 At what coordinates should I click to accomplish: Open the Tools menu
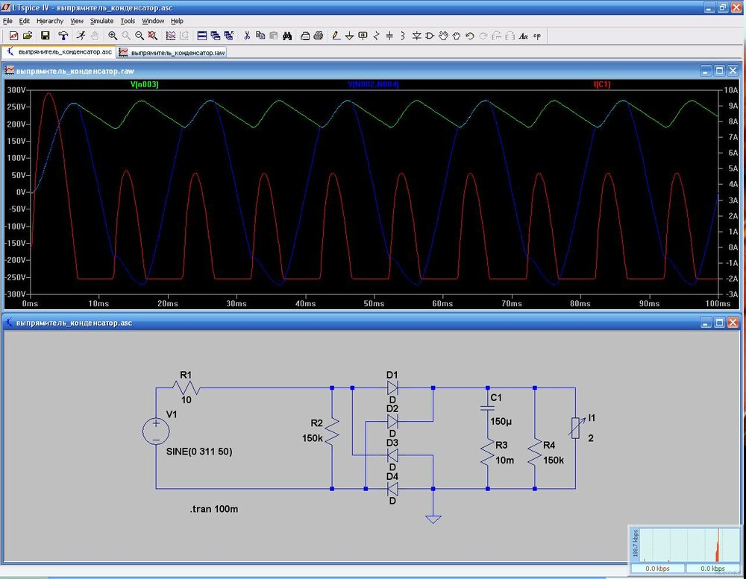(x=128, y=21)
